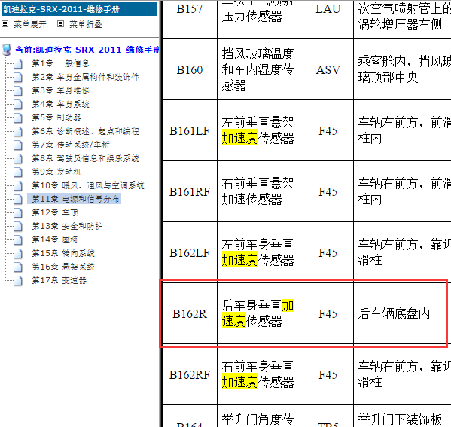Click table cell B160
This screenshot has width=451, height=427.
click(x=190, y=69)
